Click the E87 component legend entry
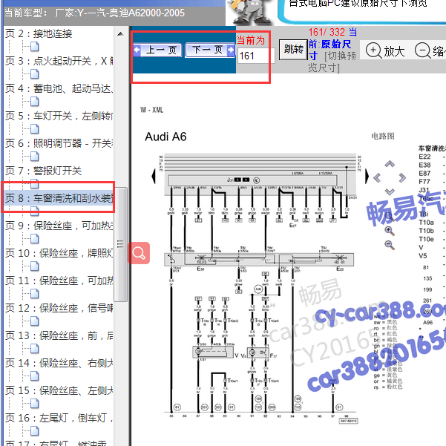Image resolution: width=446 pixels, height=446 pixels. (x=424, y=173)
